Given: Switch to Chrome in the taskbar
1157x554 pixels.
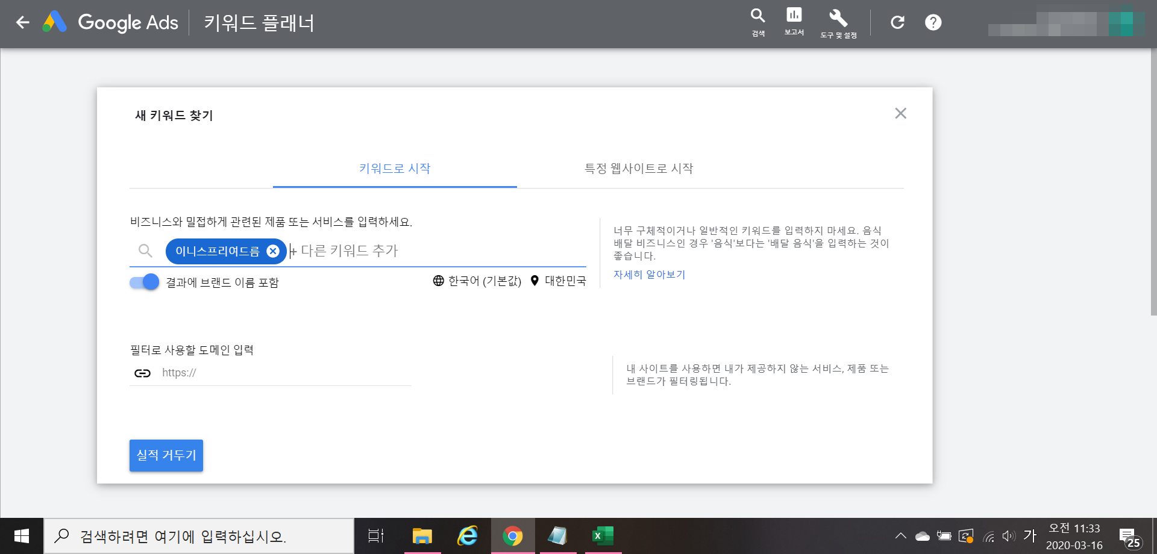Looking at the screenshot, I should (x=513, y=536).
